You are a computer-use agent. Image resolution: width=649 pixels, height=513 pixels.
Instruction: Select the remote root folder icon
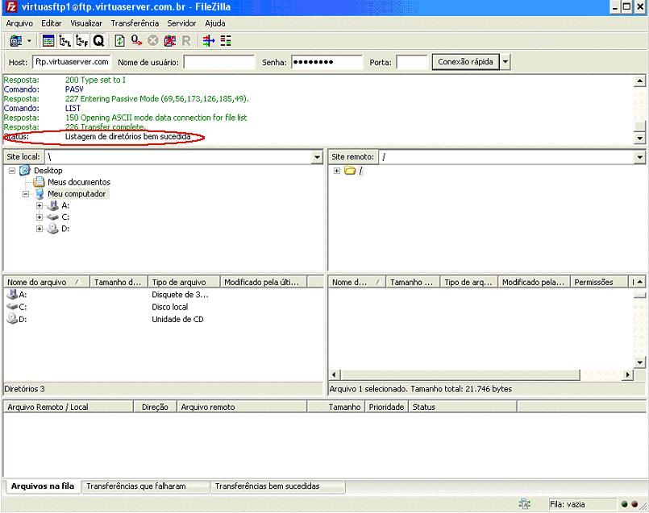(350, 170)
